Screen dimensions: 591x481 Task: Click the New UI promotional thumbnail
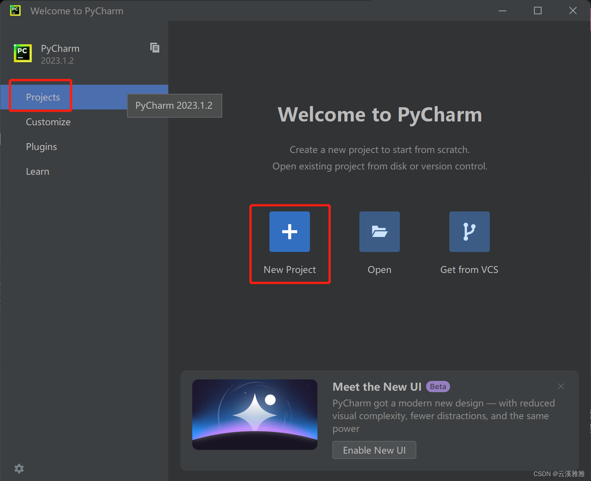coord(255,415)
